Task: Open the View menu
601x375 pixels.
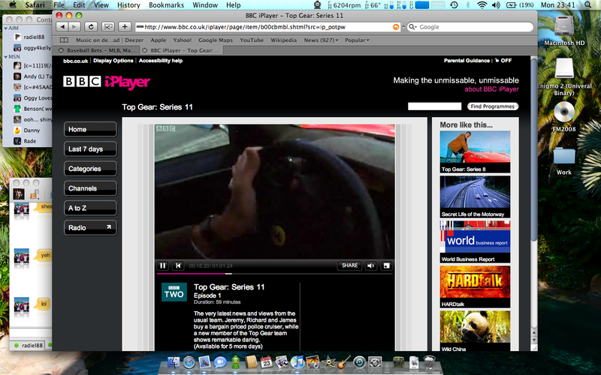Action: click(x=101, y=5)
